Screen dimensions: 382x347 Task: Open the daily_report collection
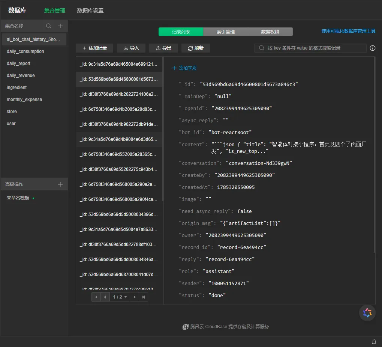click(34, 63)
